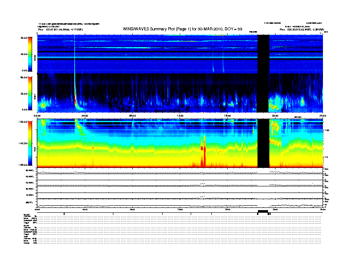Click the RAD2 color scale bar
This screenshot has height=269, width=348.
pyautogui.click(x=30, y=54)
